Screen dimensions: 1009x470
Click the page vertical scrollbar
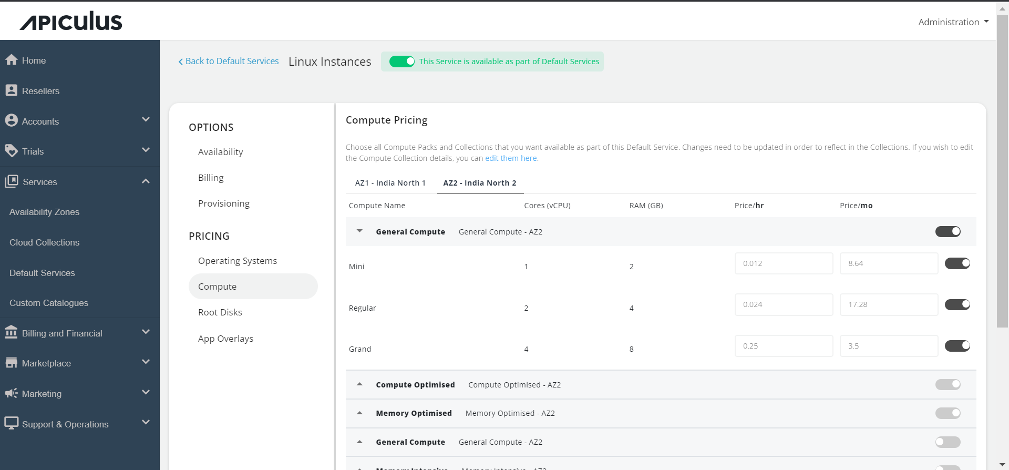tap(1002, 168)
